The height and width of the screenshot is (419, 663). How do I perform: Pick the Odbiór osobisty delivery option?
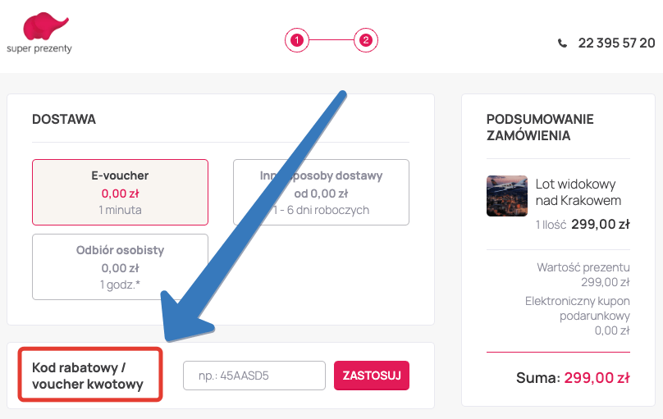coord(120,266)
